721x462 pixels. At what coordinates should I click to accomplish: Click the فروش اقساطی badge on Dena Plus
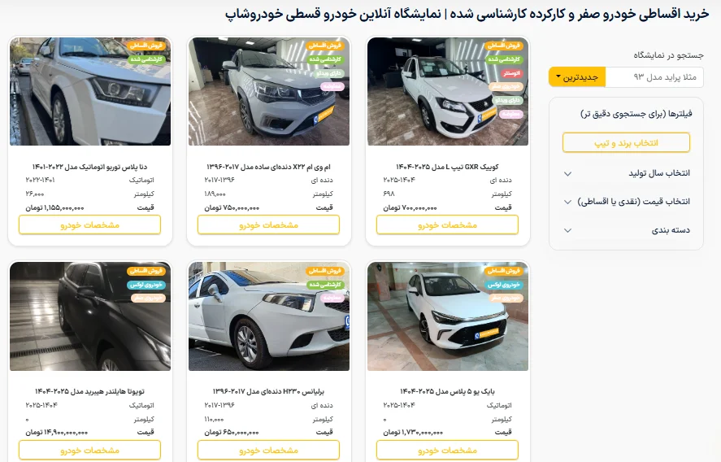click(x=147, y=46)
